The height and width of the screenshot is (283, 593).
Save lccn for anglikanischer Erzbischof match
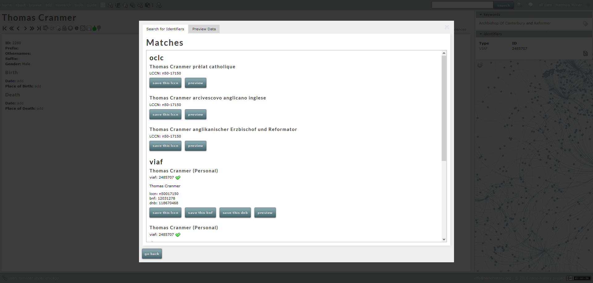[165, 146]
